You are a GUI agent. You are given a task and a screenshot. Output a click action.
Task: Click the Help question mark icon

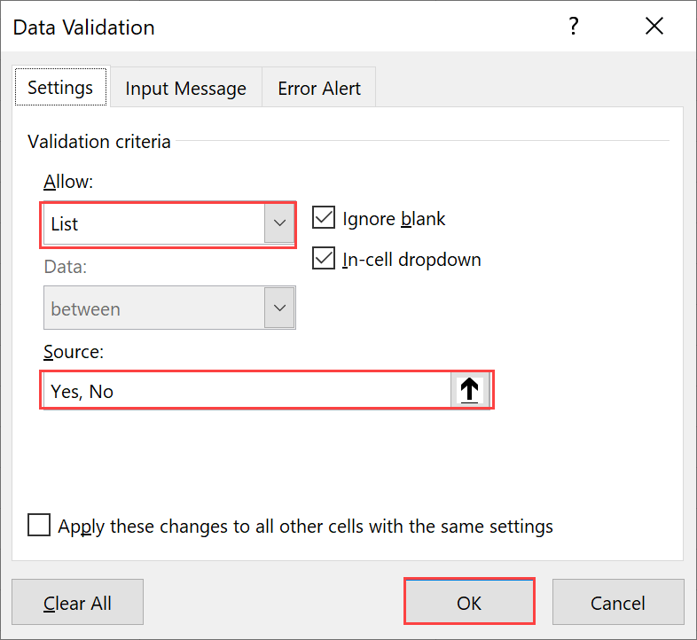click(x=574, y=27)
